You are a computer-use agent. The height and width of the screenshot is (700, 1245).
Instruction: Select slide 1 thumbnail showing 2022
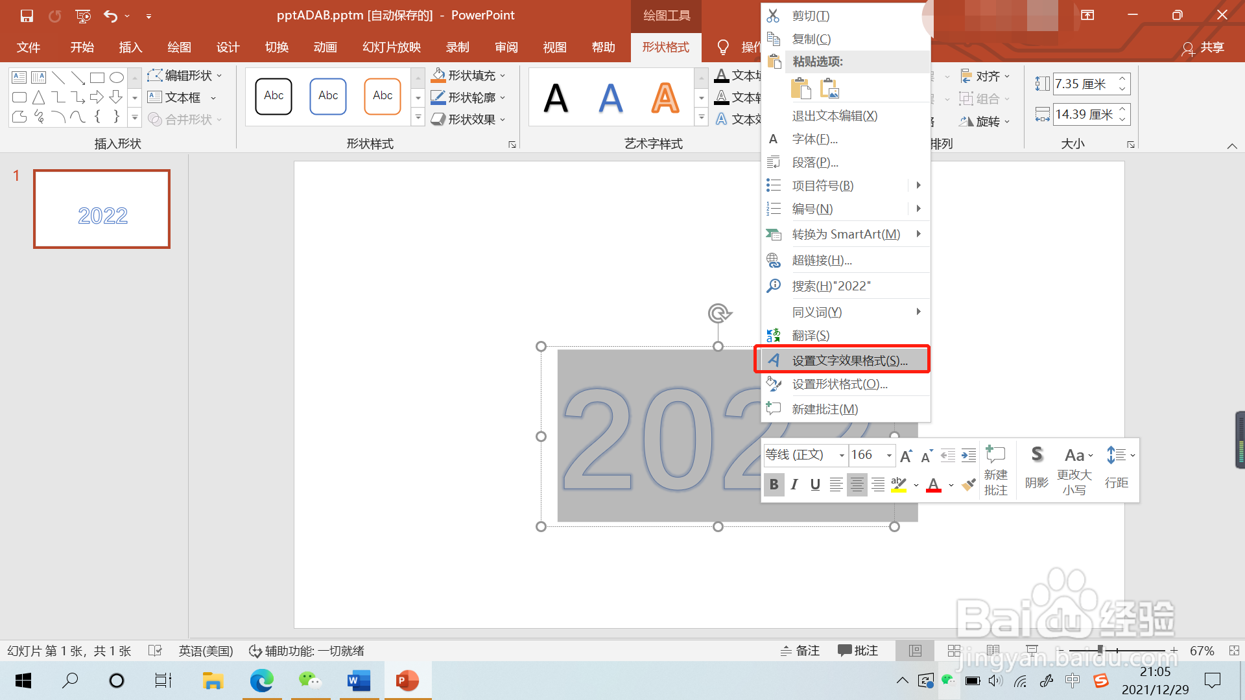(x=102, y=209)
